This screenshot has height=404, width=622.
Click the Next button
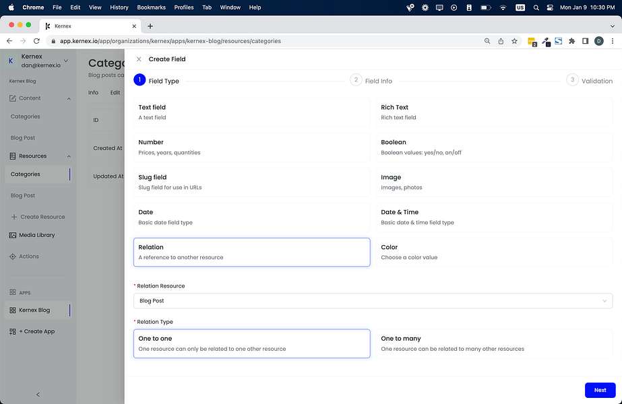(x=600, y=390)
